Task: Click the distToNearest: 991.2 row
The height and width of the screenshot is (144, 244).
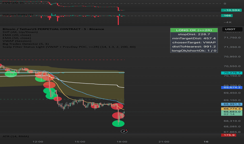Action: 194,46
